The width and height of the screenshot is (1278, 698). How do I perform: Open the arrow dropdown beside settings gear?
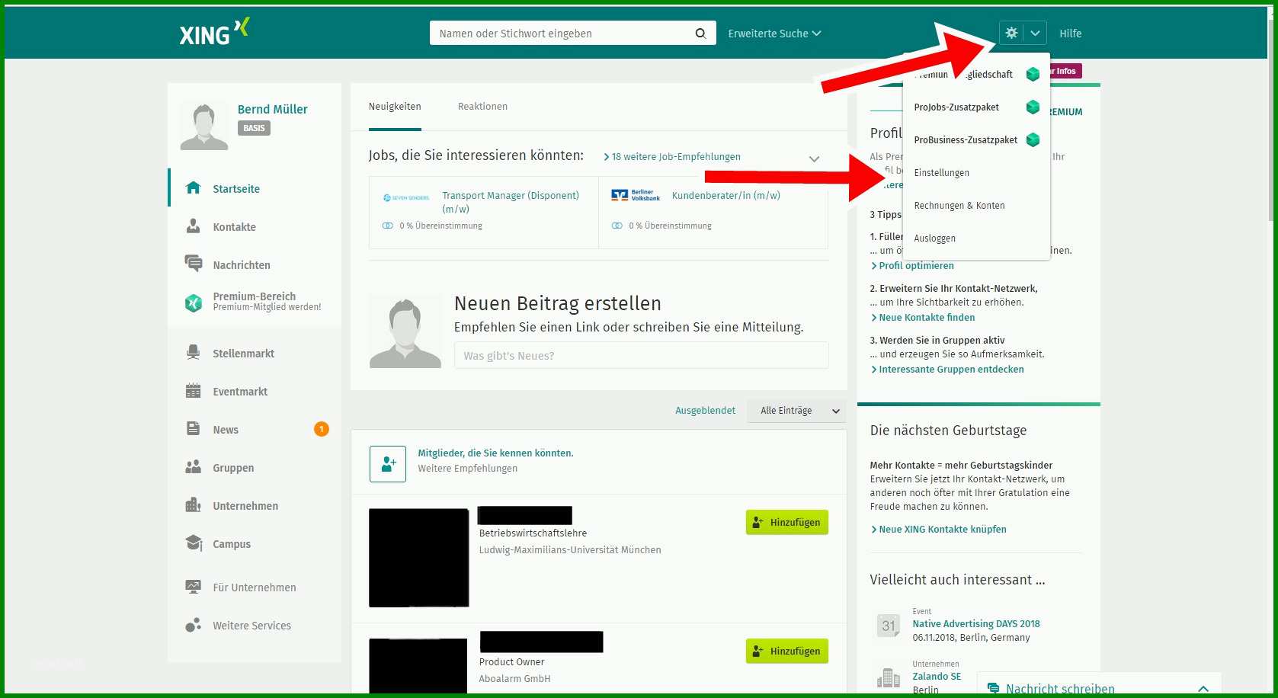(x=1035, y=33)
